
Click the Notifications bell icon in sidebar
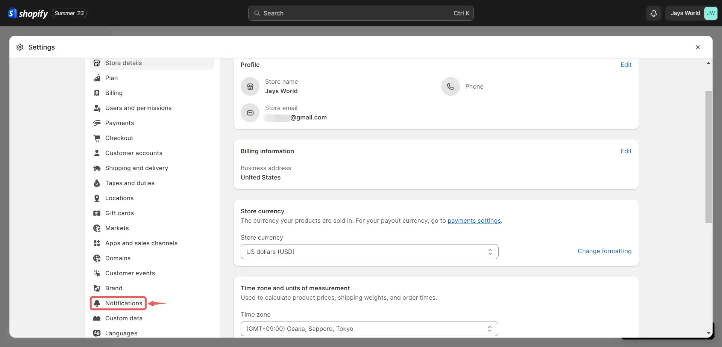[97, 303]
